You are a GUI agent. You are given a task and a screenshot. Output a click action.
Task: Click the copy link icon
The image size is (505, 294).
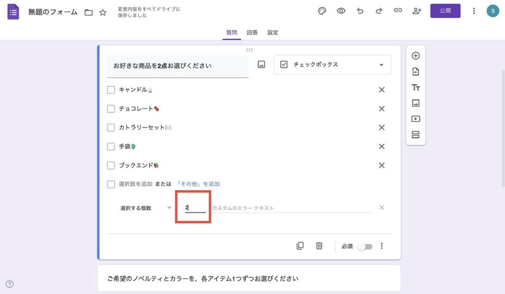click(398, 11)
